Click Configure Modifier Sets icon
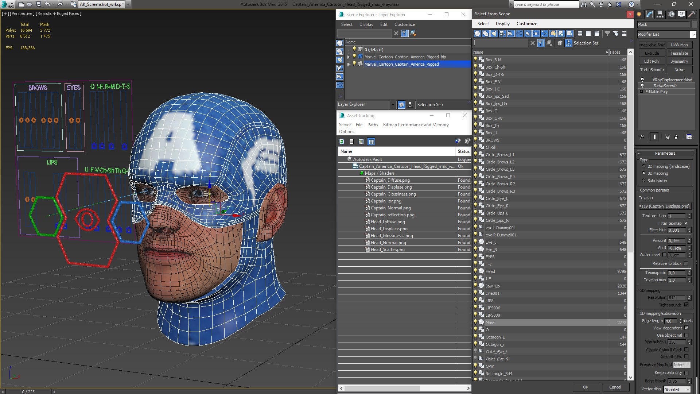 coord(689,137)
